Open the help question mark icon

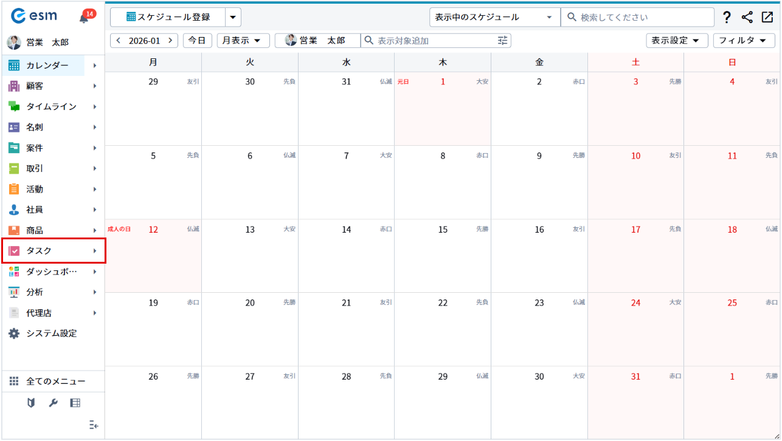727,18
